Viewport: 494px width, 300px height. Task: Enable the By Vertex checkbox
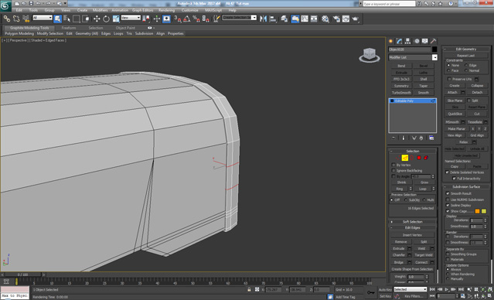coord(393,165)
